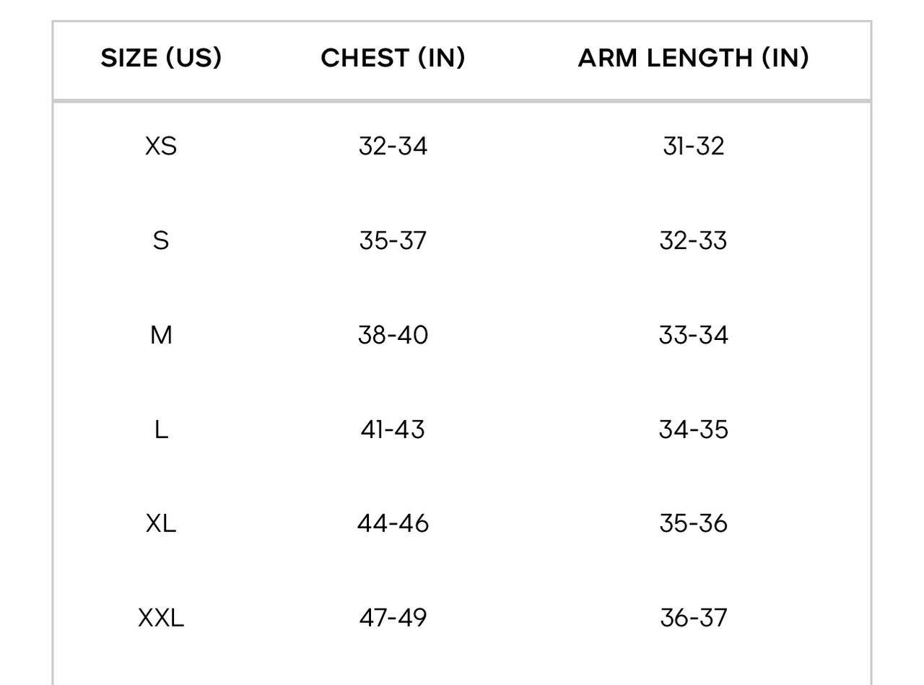Select the M size cell
924x685 pixels.
161,335
